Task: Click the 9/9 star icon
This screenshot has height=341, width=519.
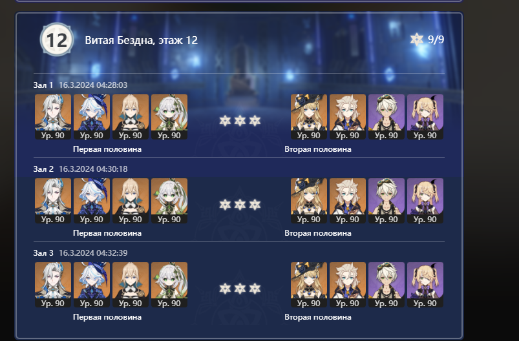Action: [x=416, y=39]
